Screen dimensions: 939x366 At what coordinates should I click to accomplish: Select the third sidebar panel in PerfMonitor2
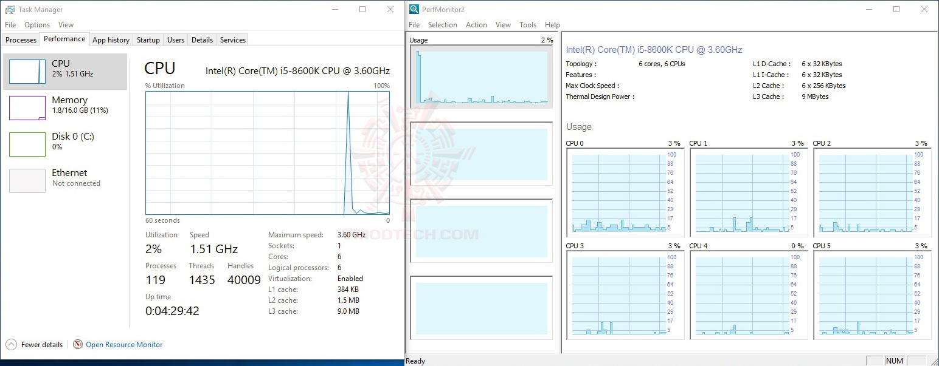click(x=481, y=231)
